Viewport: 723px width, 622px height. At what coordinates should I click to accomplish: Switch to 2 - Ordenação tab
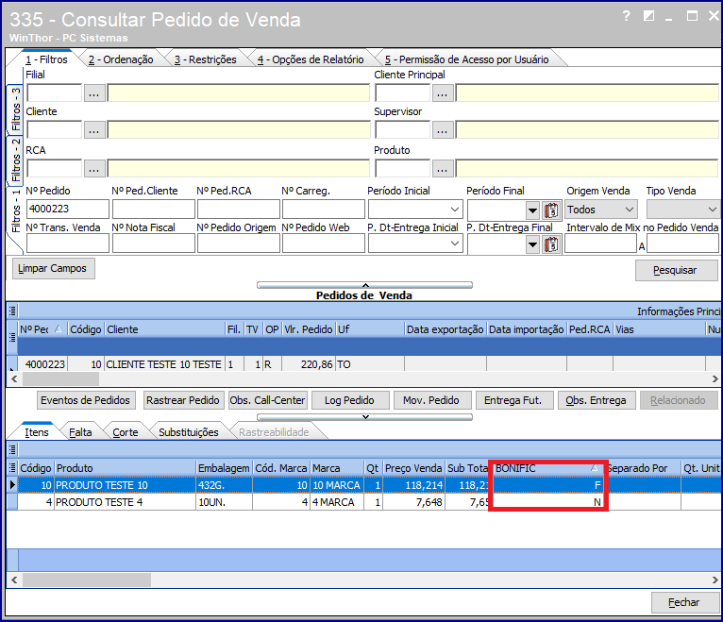click(x=121, y=59)
